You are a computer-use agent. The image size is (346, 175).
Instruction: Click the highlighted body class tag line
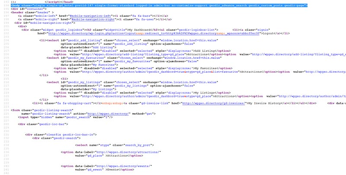tap(159, 5)
